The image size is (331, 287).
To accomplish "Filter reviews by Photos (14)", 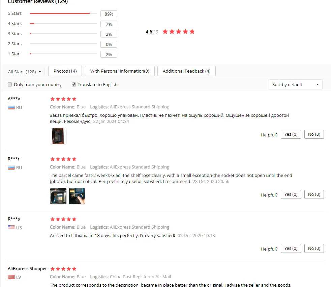I will pyautogui.click(x=65, y=71).
